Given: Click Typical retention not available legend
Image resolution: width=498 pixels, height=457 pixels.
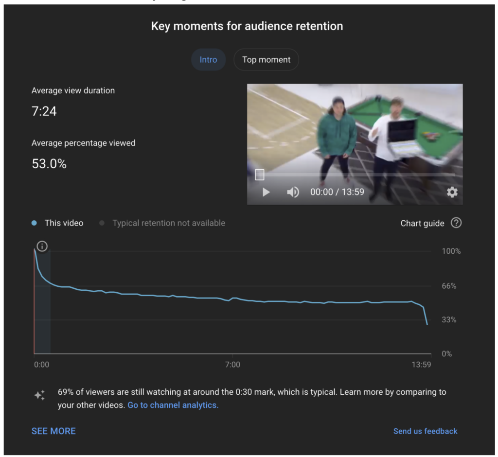Looking at the screenshot, I should 162,223.
